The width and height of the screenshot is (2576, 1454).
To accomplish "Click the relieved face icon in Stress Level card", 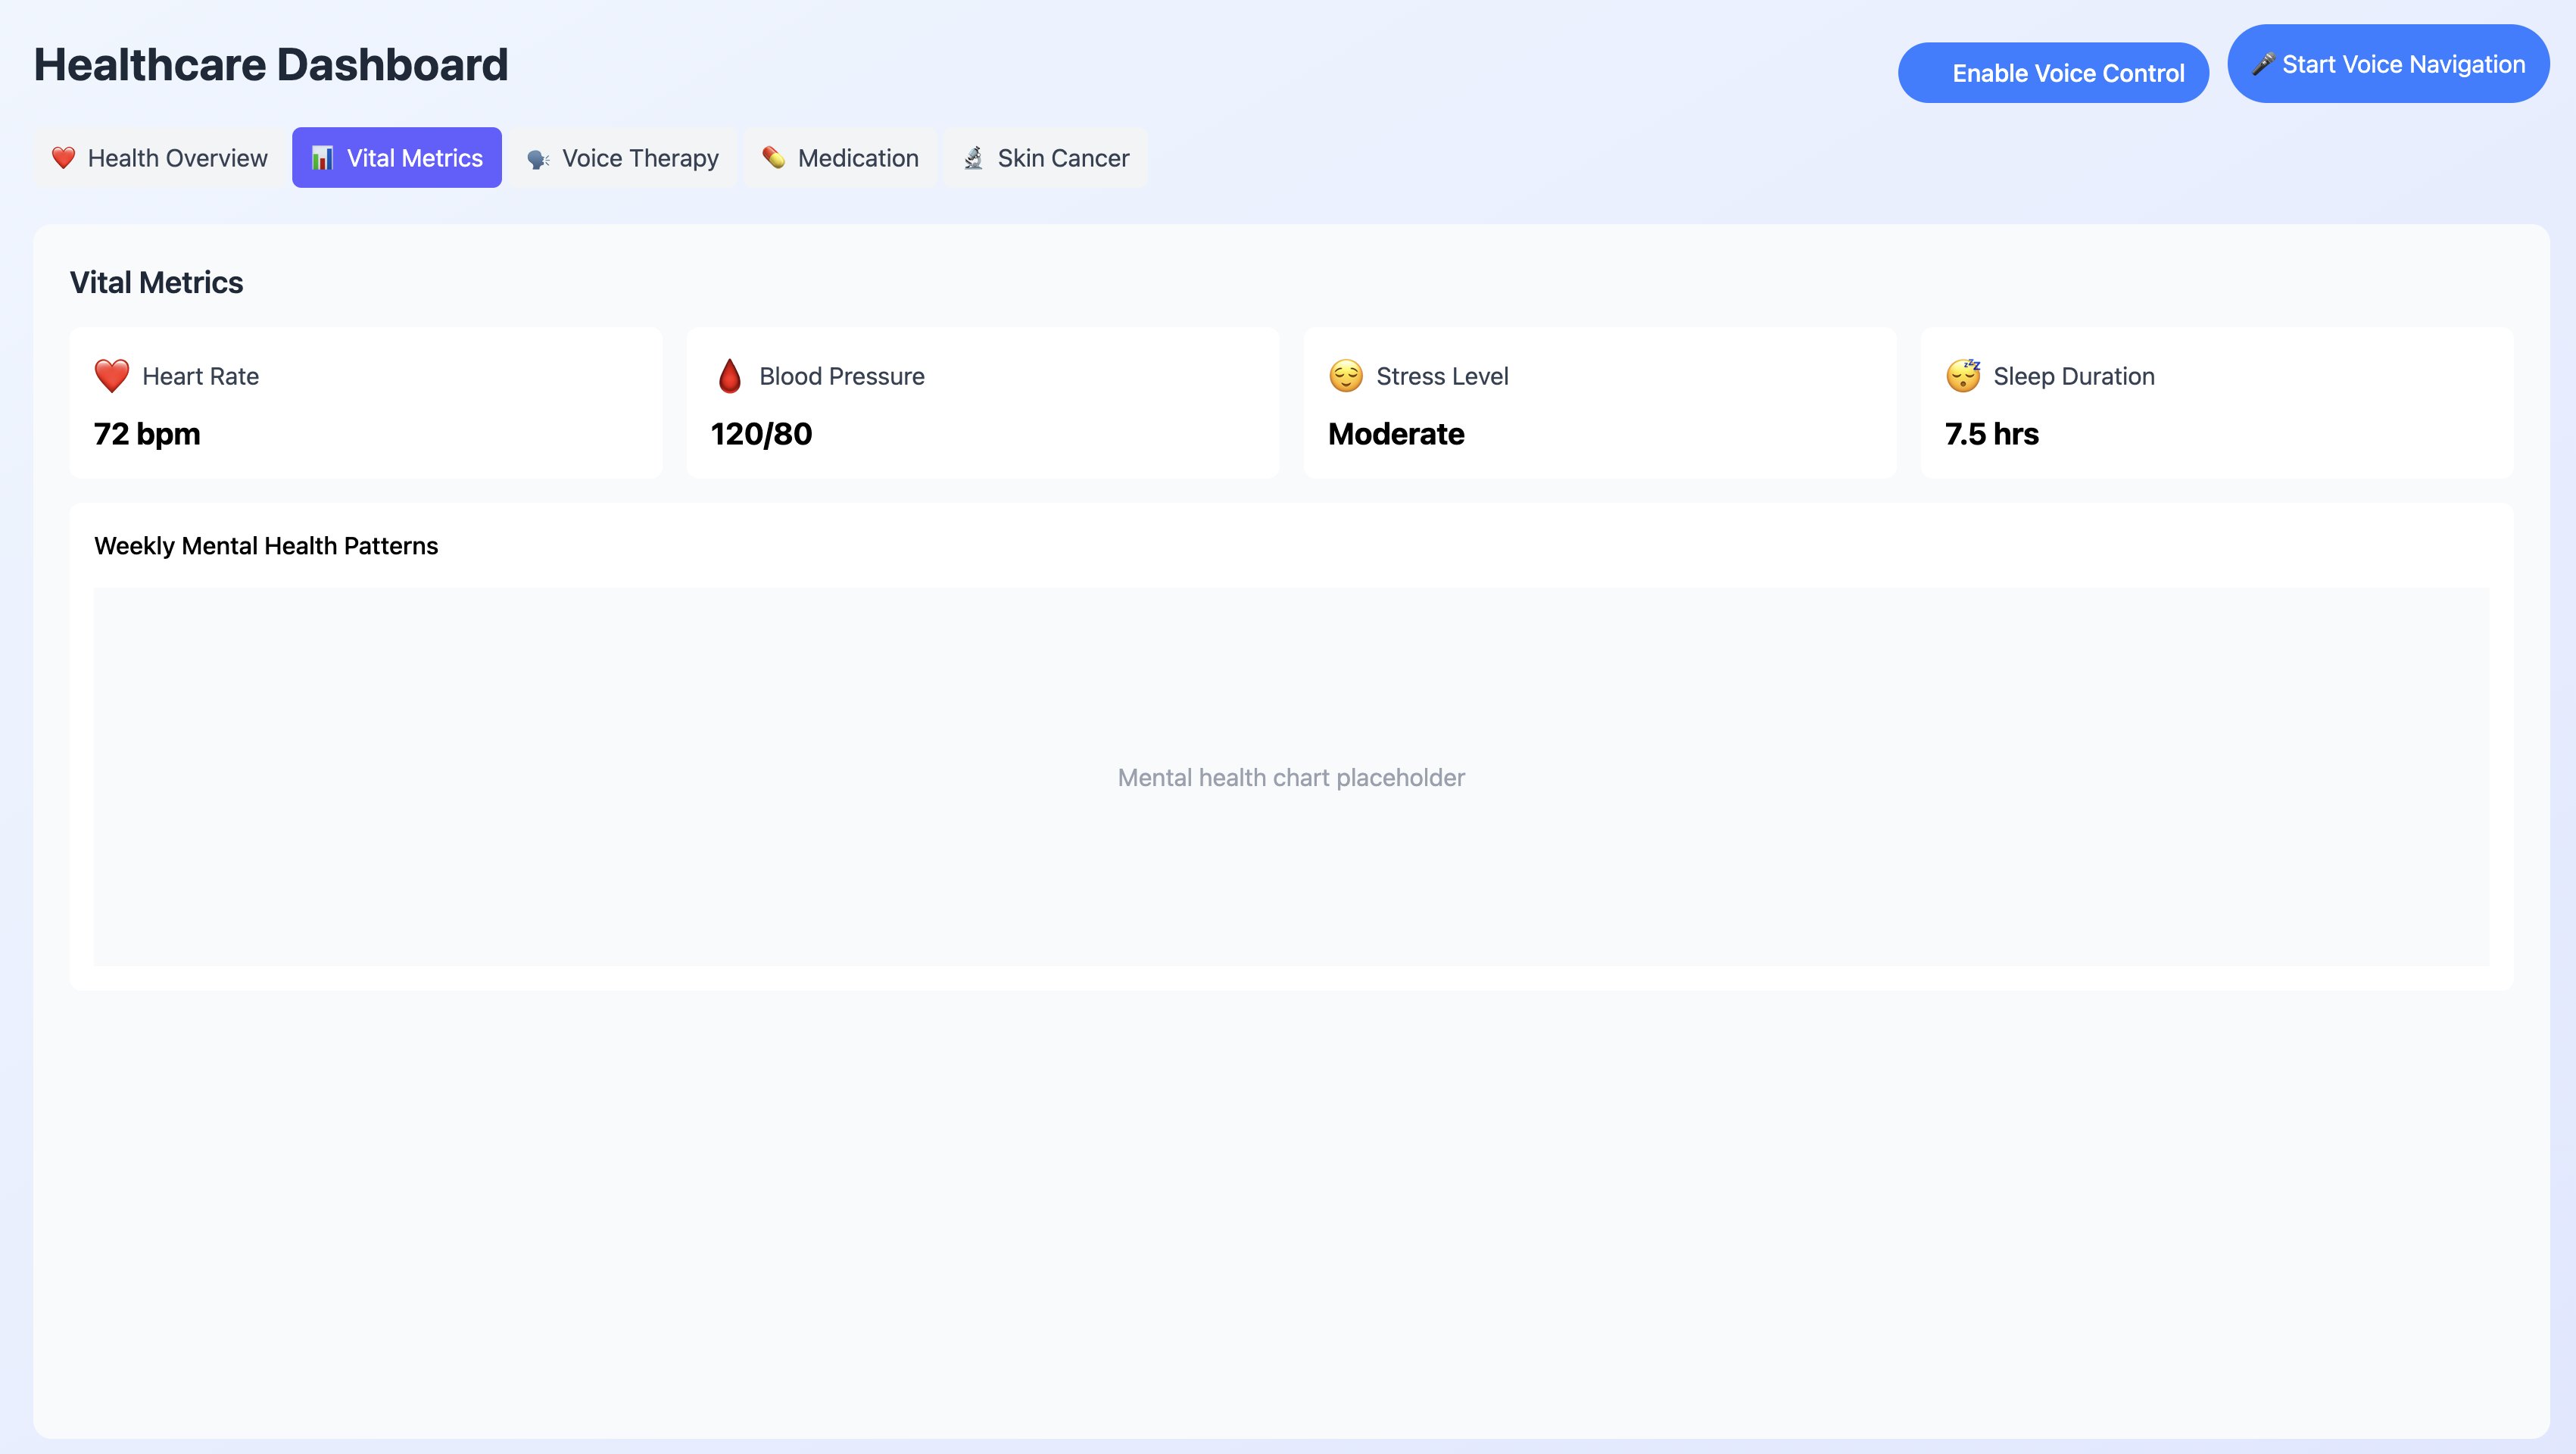I will coord(1346,376).
